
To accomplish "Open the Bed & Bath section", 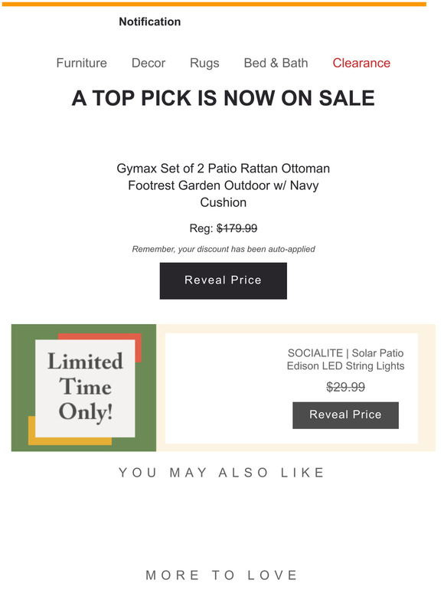I will pyautogui.click(x=276, y=63).
